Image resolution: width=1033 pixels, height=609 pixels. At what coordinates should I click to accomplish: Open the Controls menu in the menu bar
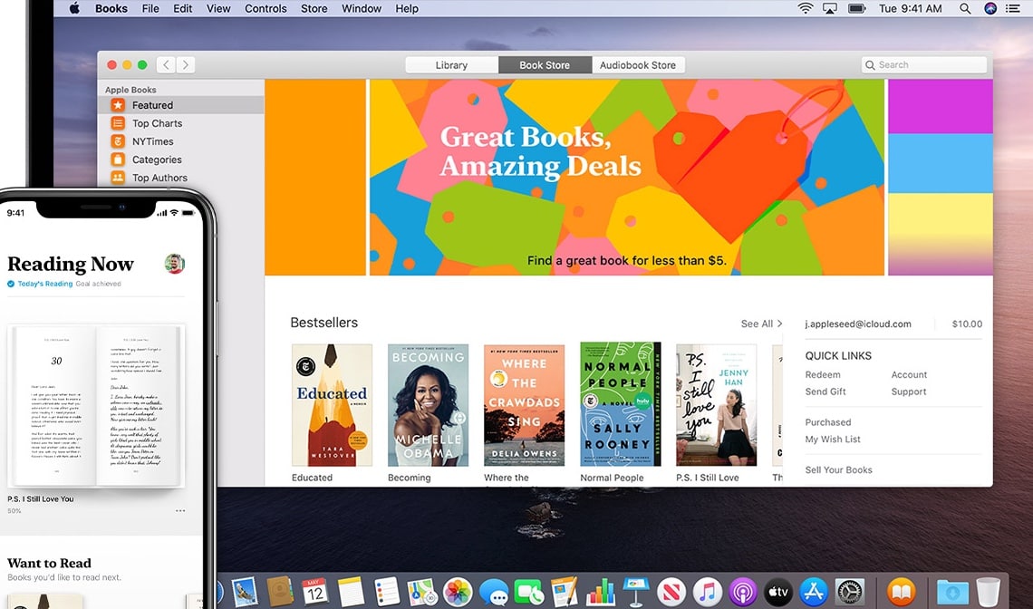(265, 9)
